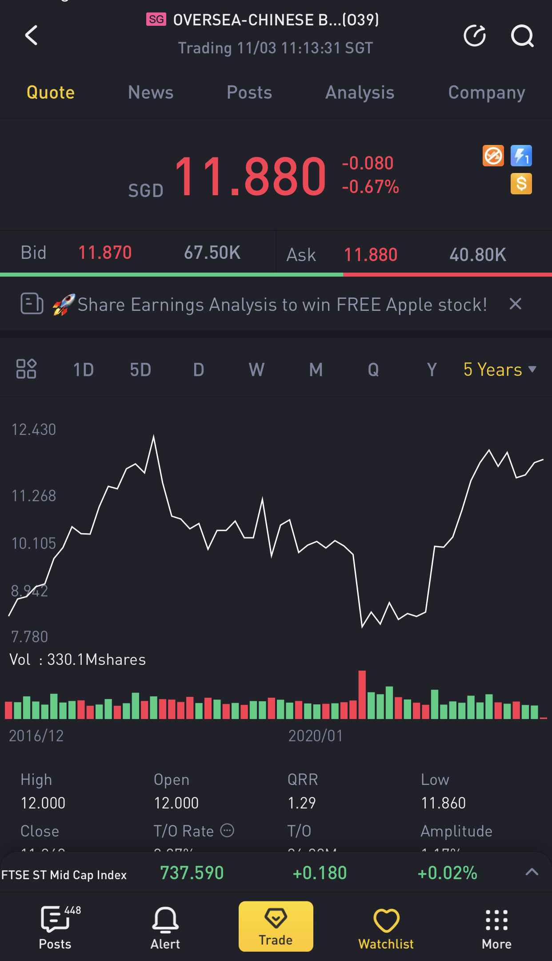The image size is (552, 961).
Task: Open the search magnifier
Action: (x=522, y=36)
